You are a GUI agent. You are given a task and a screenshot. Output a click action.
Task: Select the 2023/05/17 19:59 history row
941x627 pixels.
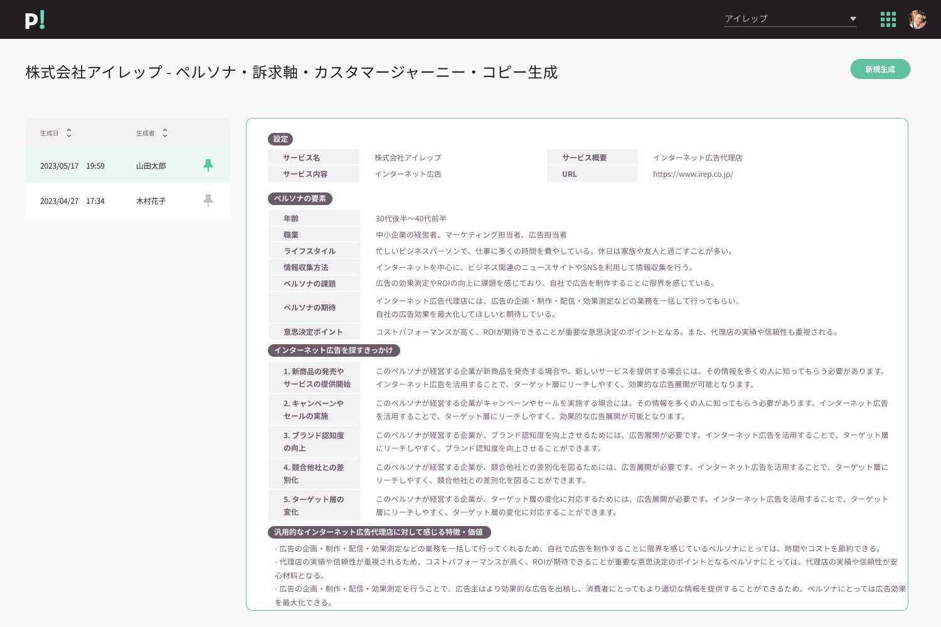click(128, 166)
